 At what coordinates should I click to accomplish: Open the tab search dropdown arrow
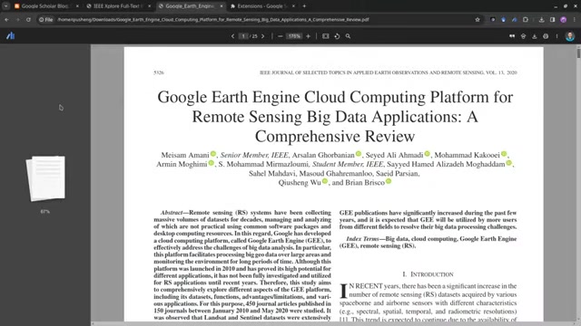[6, 6]
